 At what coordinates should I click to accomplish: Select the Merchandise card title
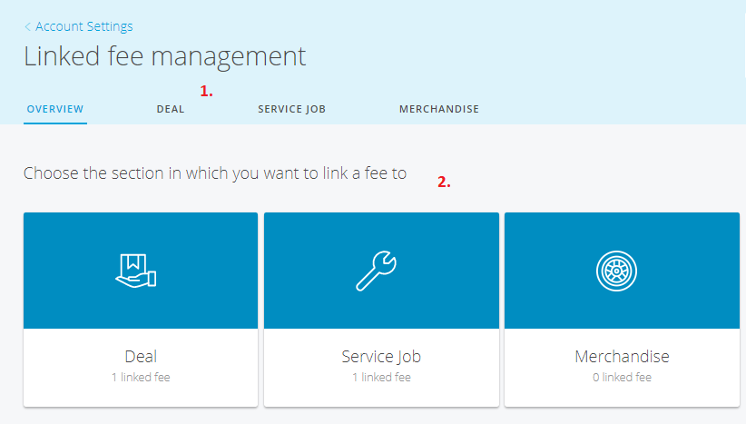coord(622,356)
